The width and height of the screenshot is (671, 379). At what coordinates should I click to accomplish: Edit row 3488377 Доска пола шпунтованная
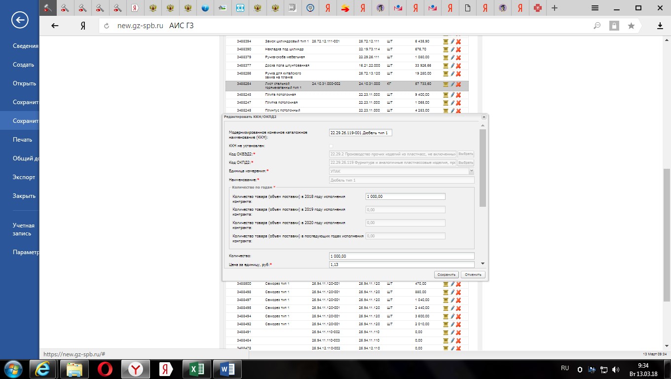click(452, 65)
